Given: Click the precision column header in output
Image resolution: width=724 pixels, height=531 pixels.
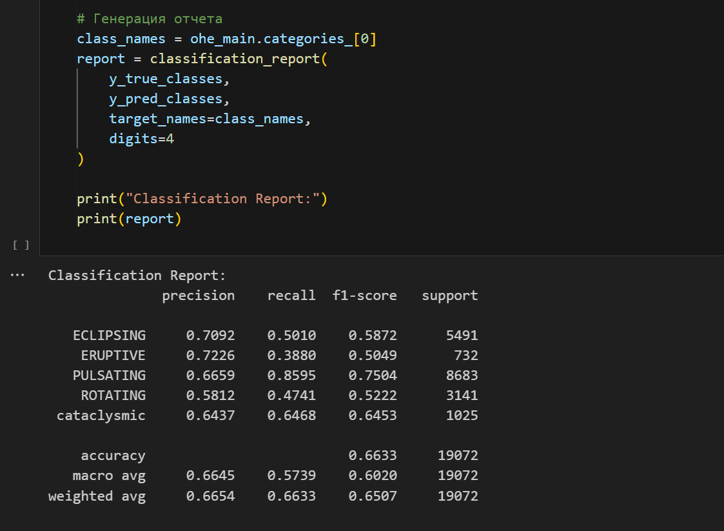Looking at the screenshot, I should [198, 296].
